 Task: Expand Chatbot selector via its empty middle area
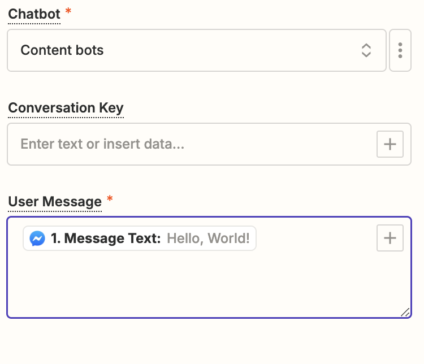tap(226, 50)
